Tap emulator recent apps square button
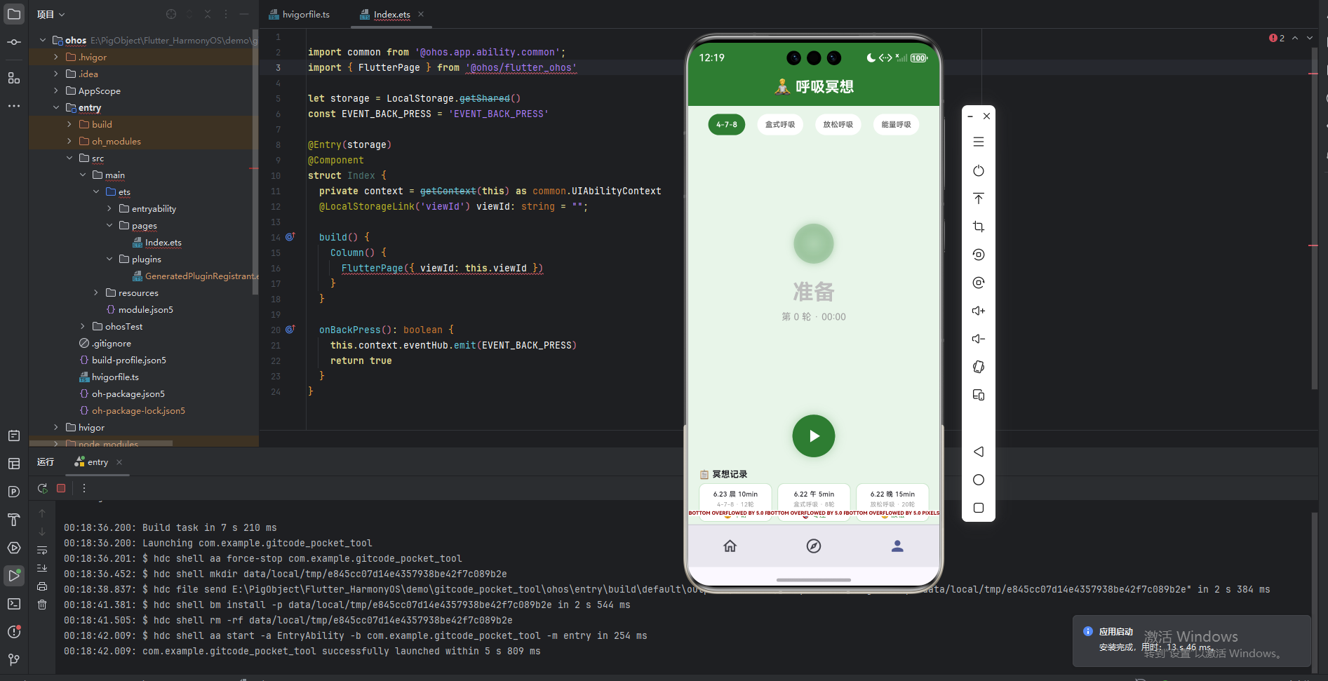This screenshot has height=681, width=1328. click(979, 508)
